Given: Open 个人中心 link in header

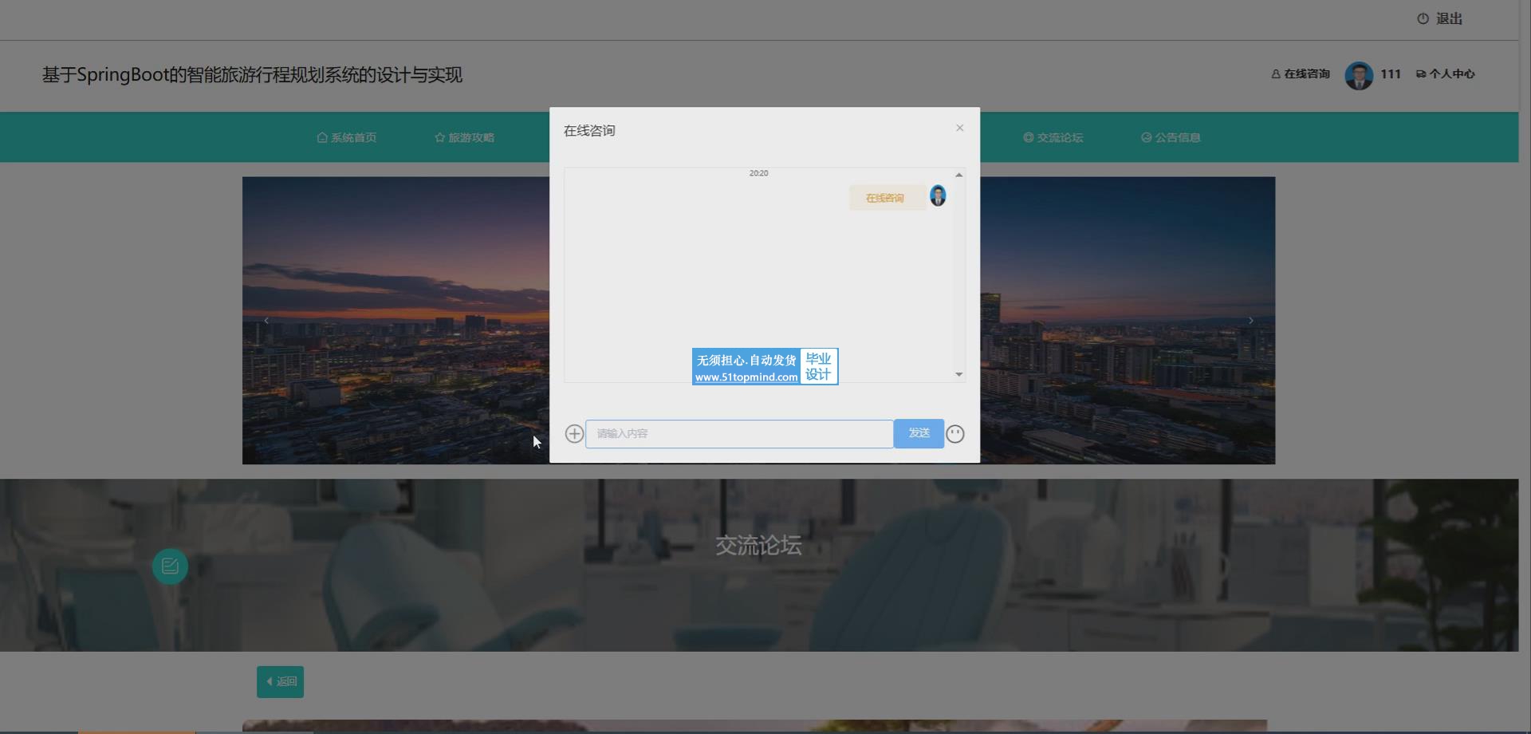Looking at the screenshot, I should 1445,73.
